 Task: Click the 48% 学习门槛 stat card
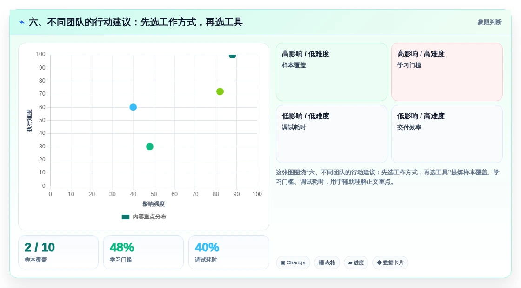point(144,252)
